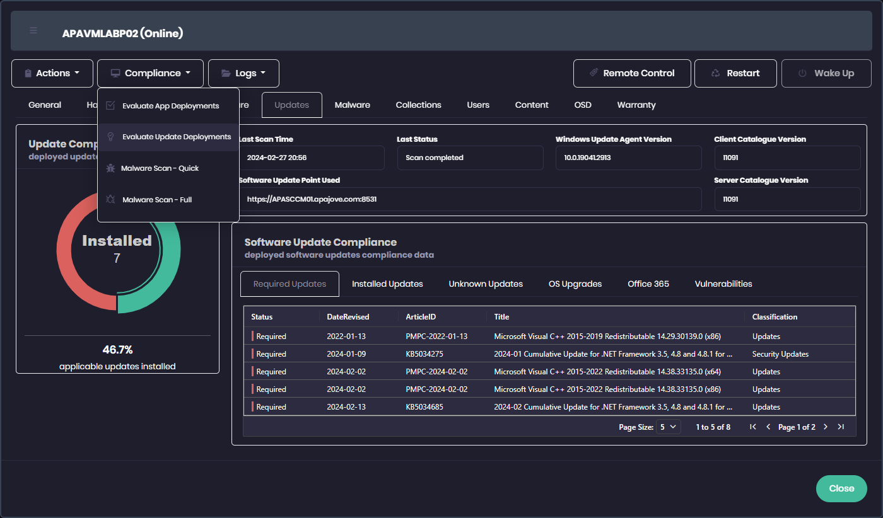Expand the Logs dropdown
This screenshot has height=518, width=883.
(x=243, y=73)
